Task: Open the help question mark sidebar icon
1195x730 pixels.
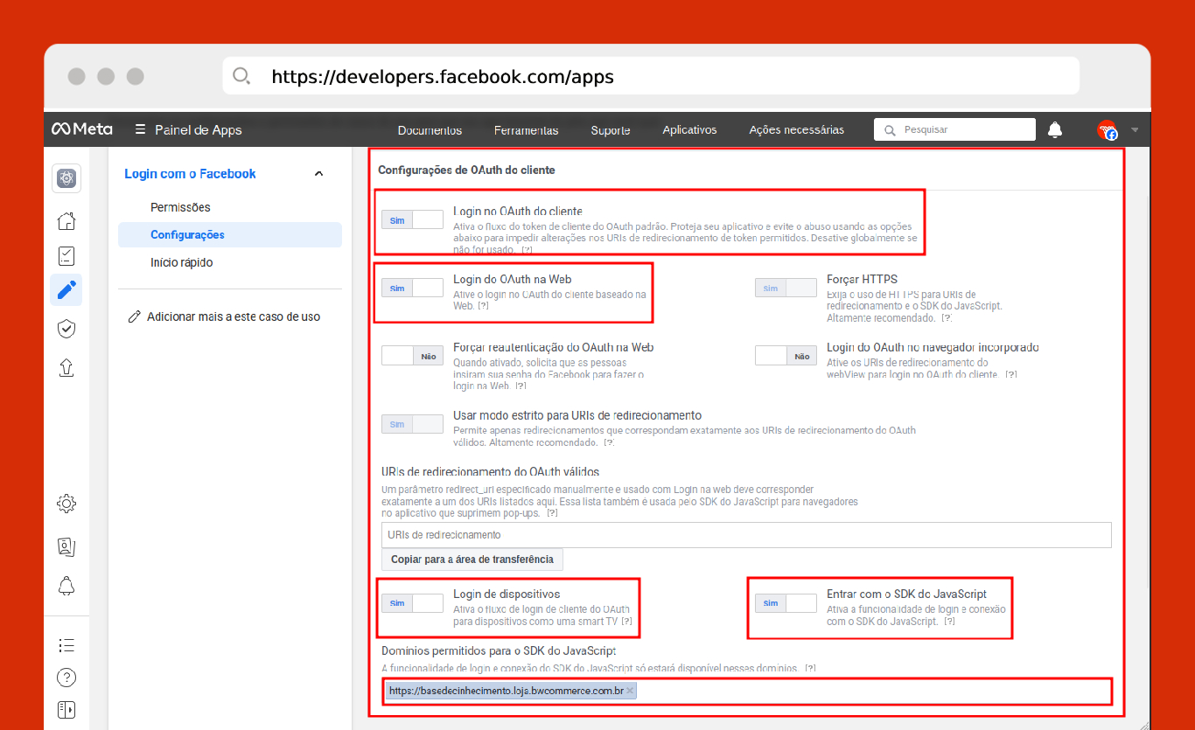Action: [x=66, y=678]
